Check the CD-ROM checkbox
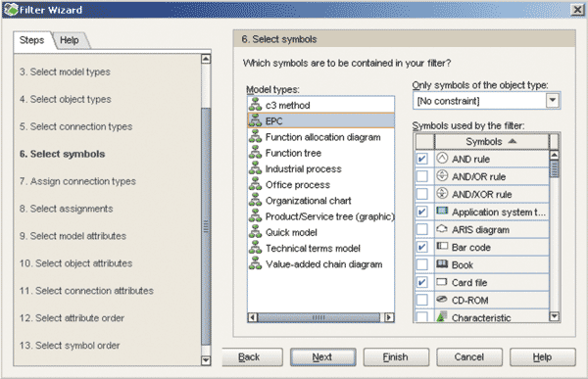Screen dimensions: 588x379 pos(422,300)
